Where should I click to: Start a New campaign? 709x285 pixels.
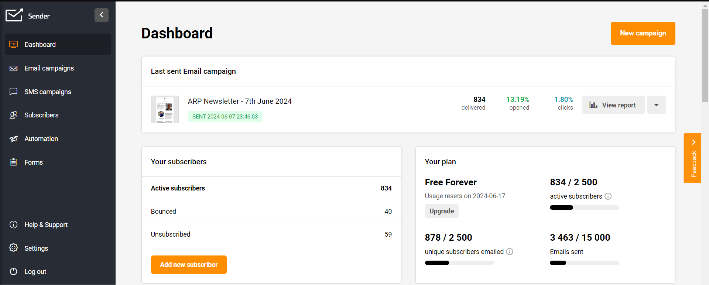click(x=643, y=33)
